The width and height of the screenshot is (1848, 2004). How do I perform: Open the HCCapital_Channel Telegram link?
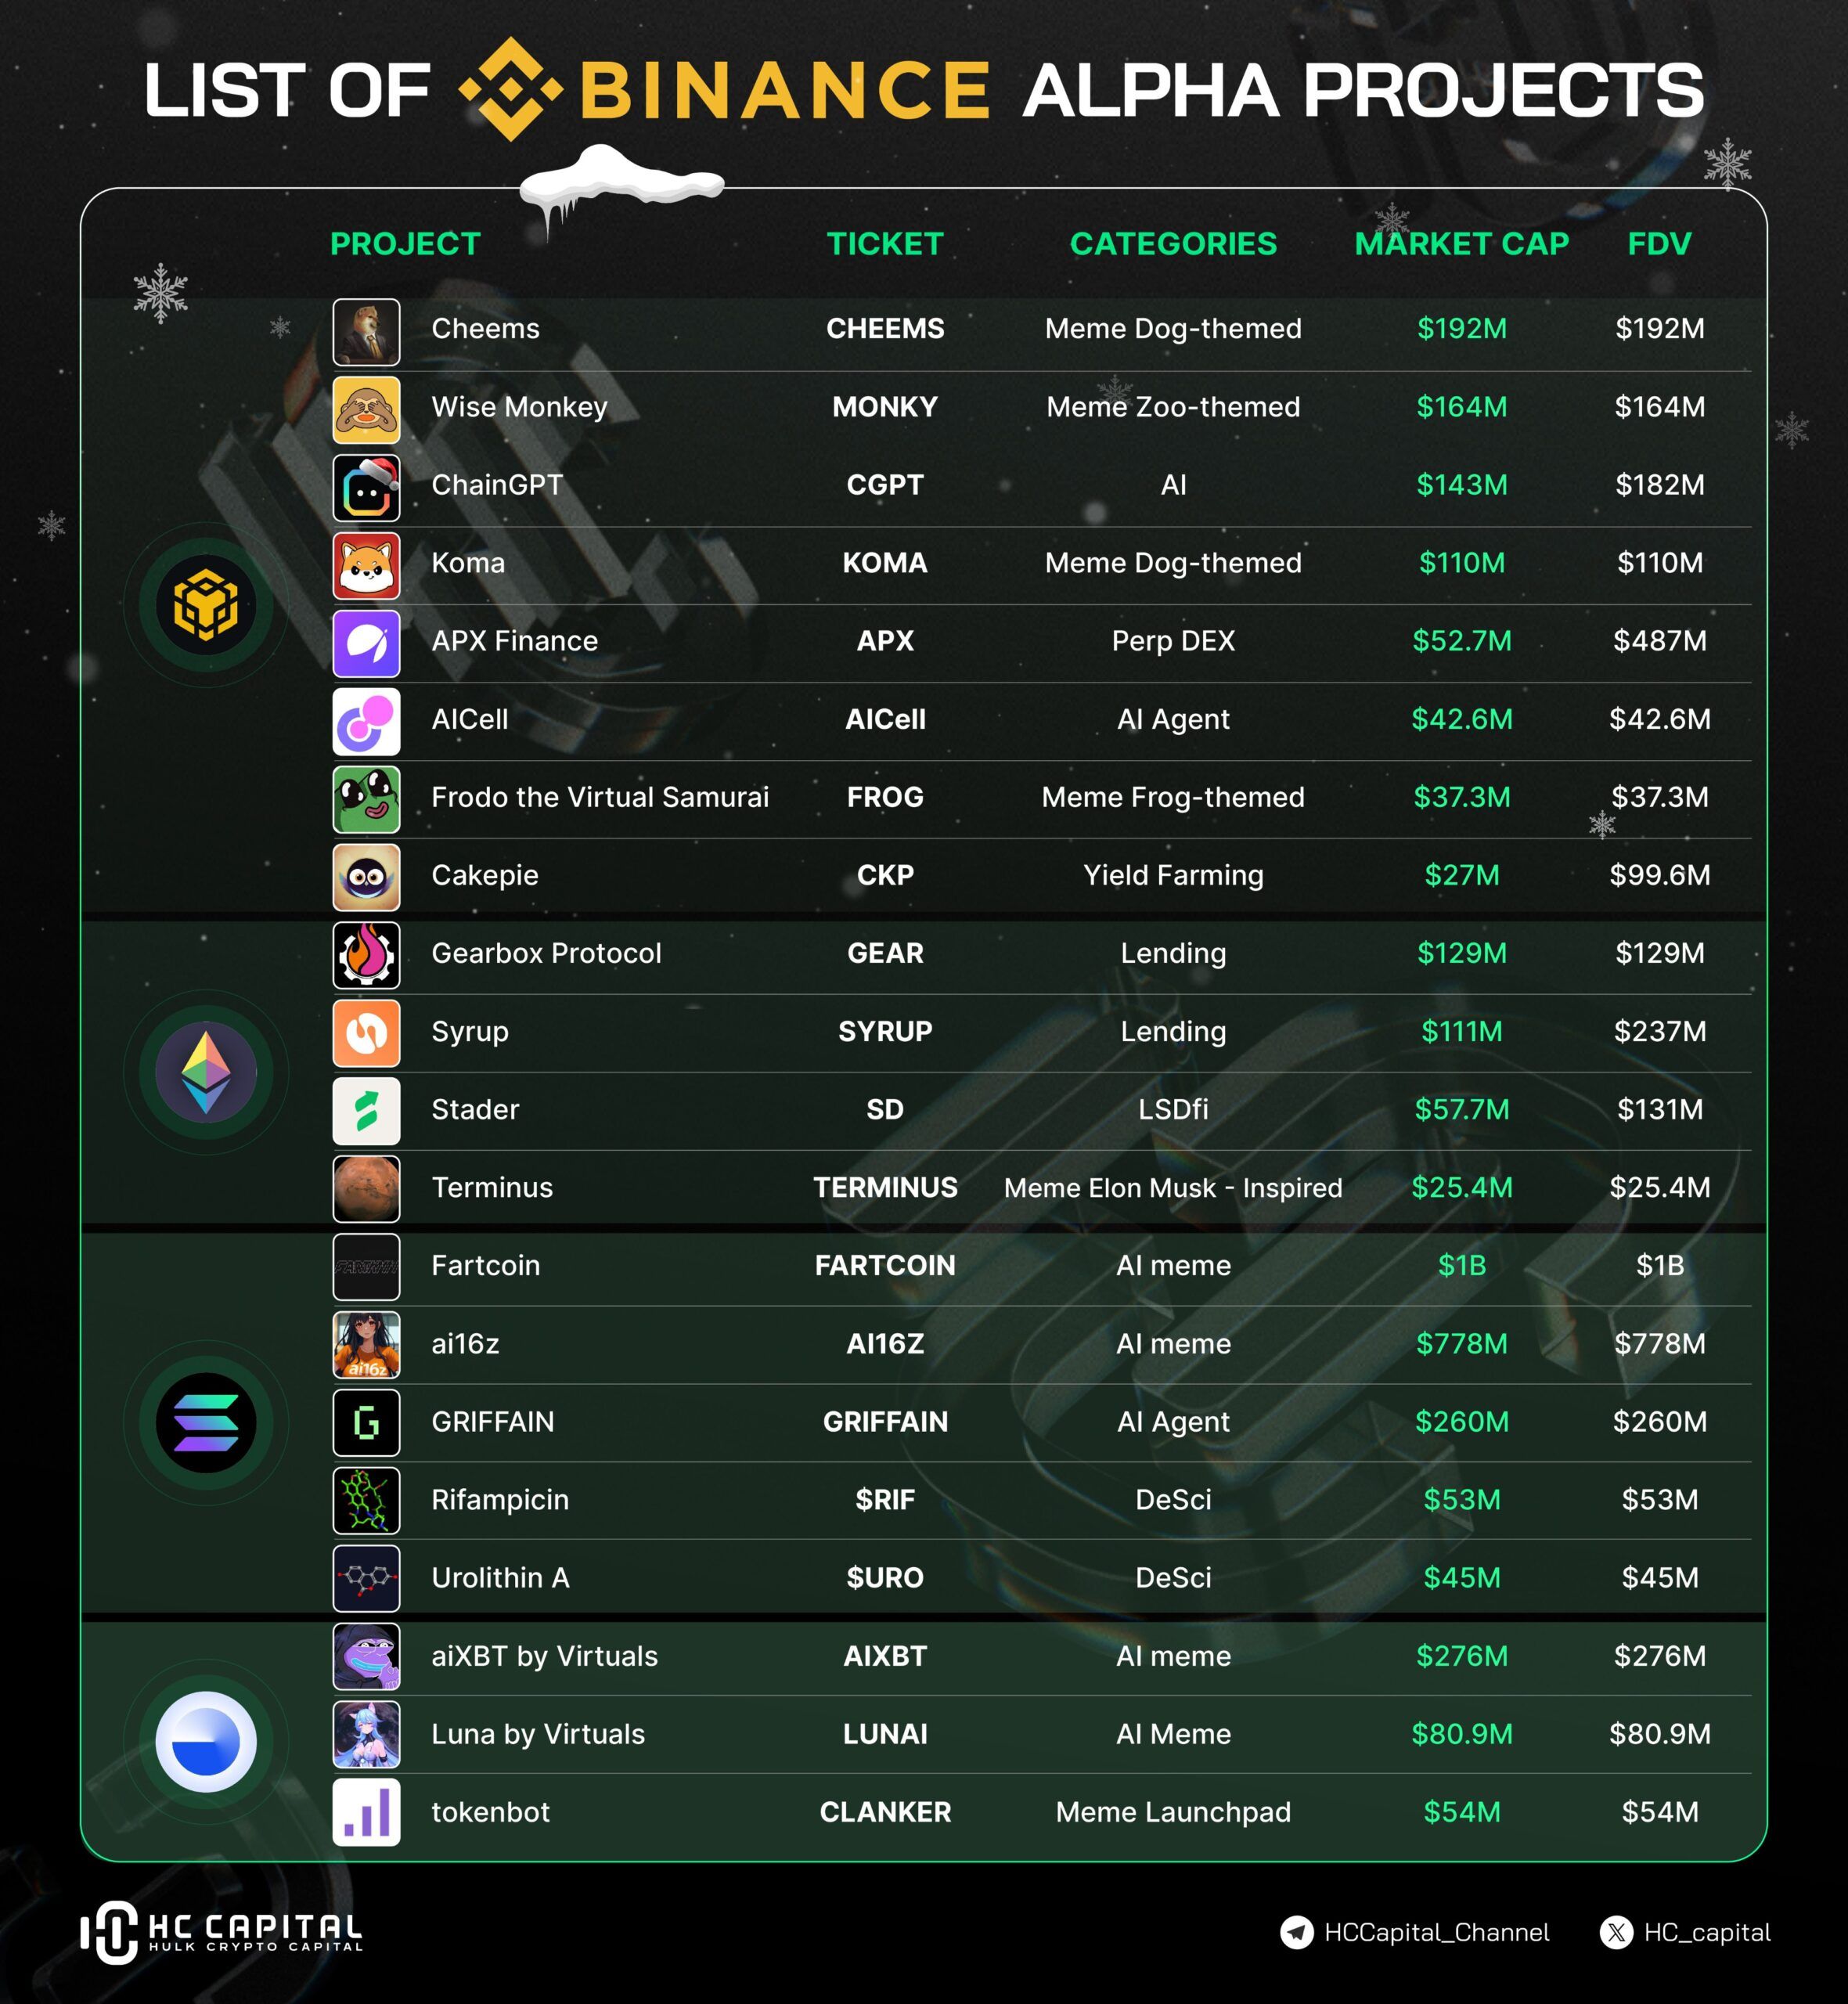pos(1436,1932)
